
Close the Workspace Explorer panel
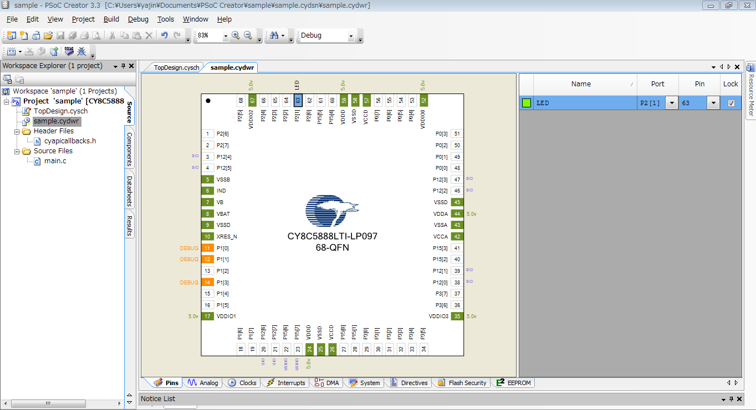131,66
